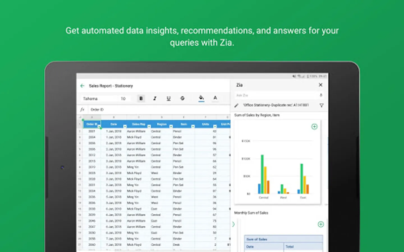Select the Sales Rep header cell
Screen dimensions: 404x252
pos(139,124)
